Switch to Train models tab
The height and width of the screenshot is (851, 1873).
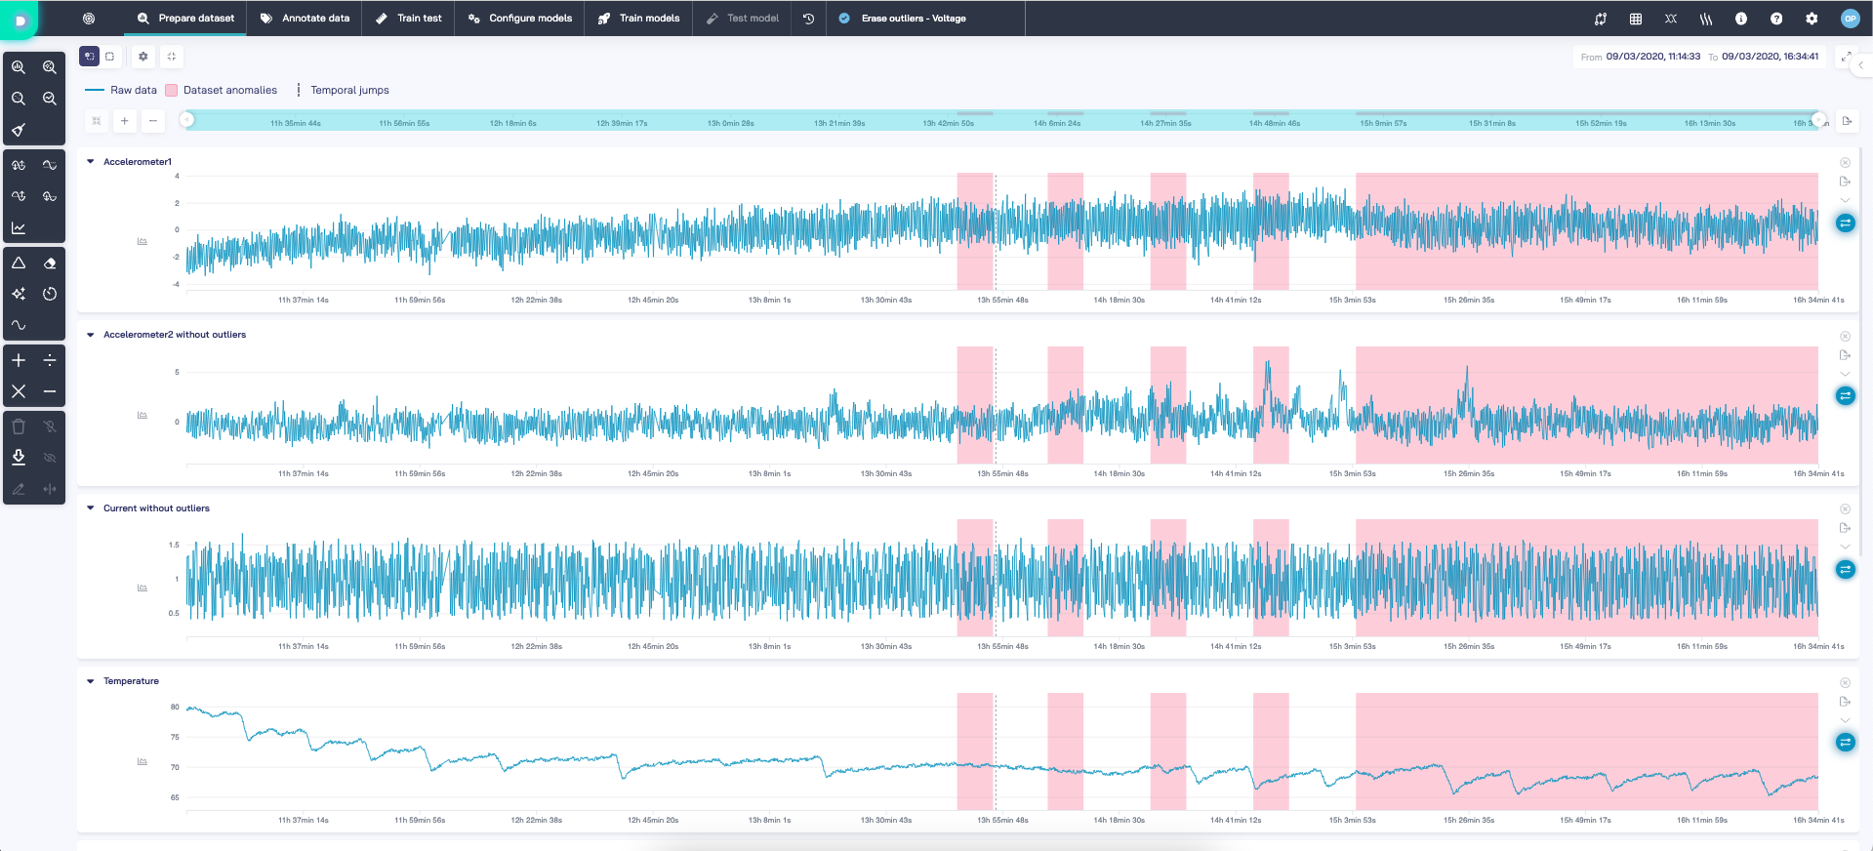639,19
